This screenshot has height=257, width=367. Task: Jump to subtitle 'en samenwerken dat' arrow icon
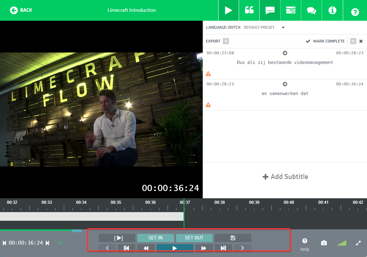(285, 84)
